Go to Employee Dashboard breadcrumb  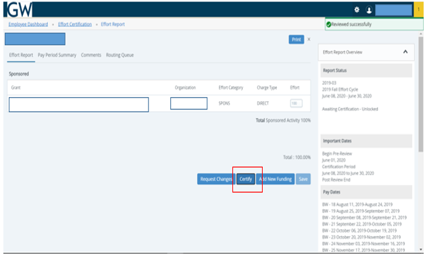pyautogui.click(x=28, y=24)
